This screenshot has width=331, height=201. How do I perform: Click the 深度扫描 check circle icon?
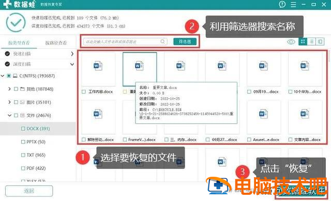pos(7,64)
